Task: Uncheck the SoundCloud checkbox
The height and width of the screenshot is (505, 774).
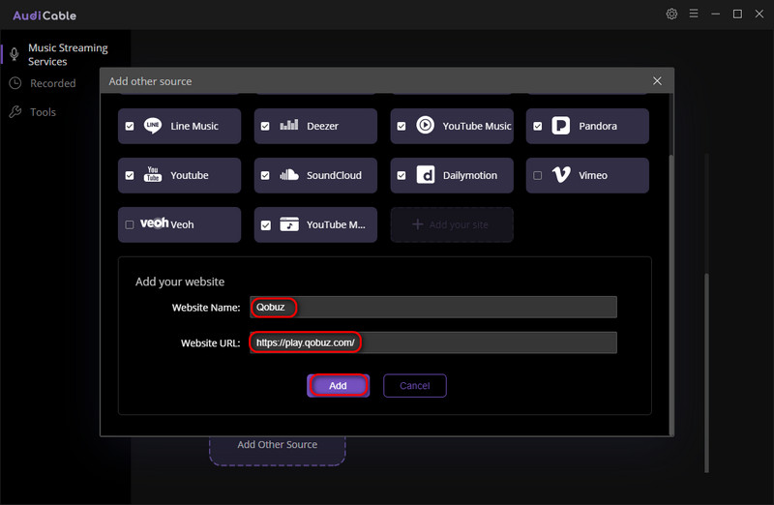Action: tap(265, 175)
